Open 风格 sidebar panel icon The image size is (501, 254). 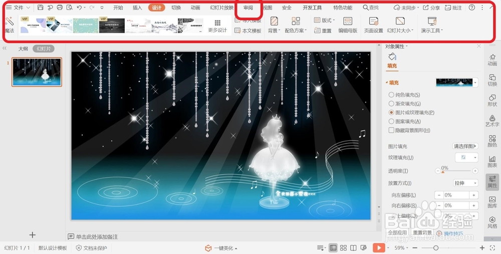point(492,222)
